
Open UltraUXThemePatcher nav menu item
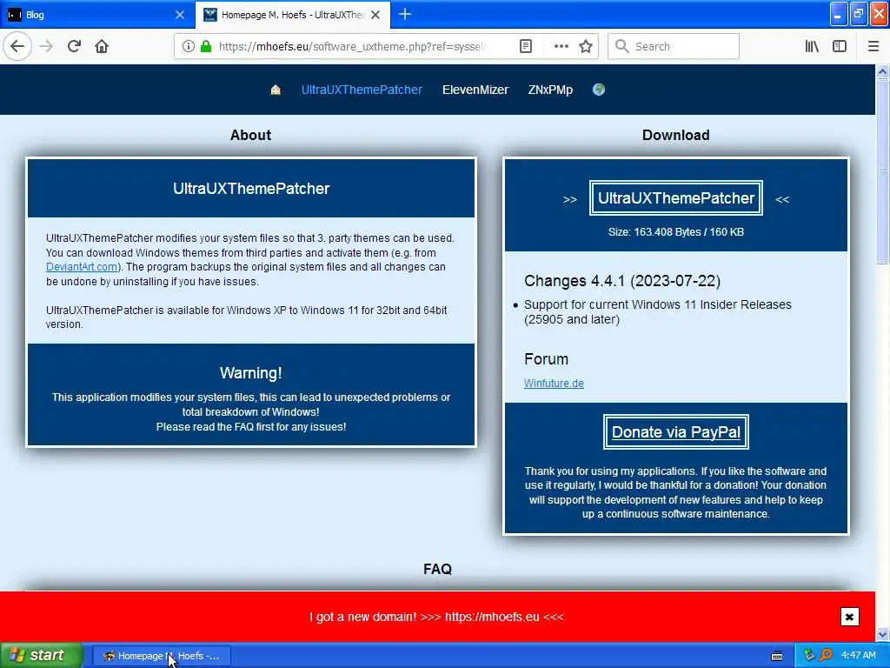pos(362,90)
